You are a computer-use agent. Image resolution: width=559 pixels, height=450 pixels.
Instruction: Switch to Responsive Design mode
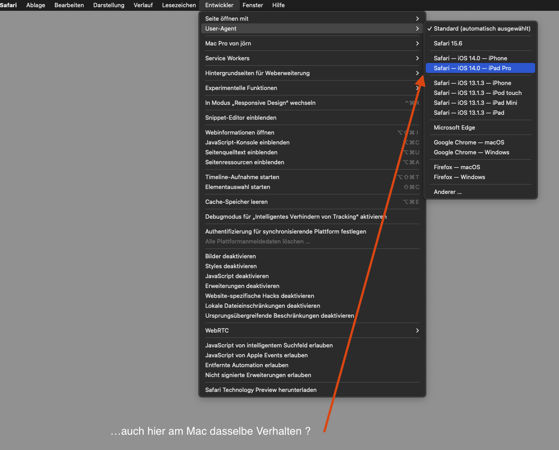click(x=312, y=103)
